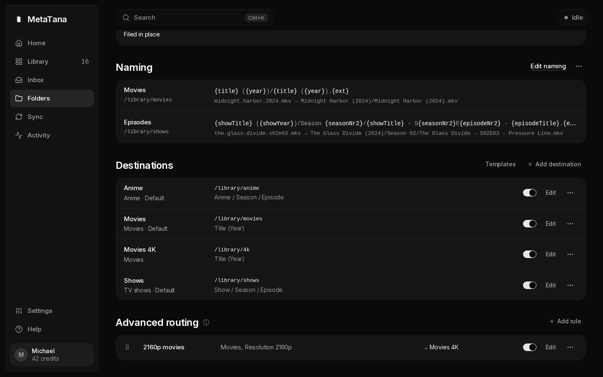This screenshot has height=377, width=603.
Task: Click the drag handle of 2160p movies
Action: (127, 347)
